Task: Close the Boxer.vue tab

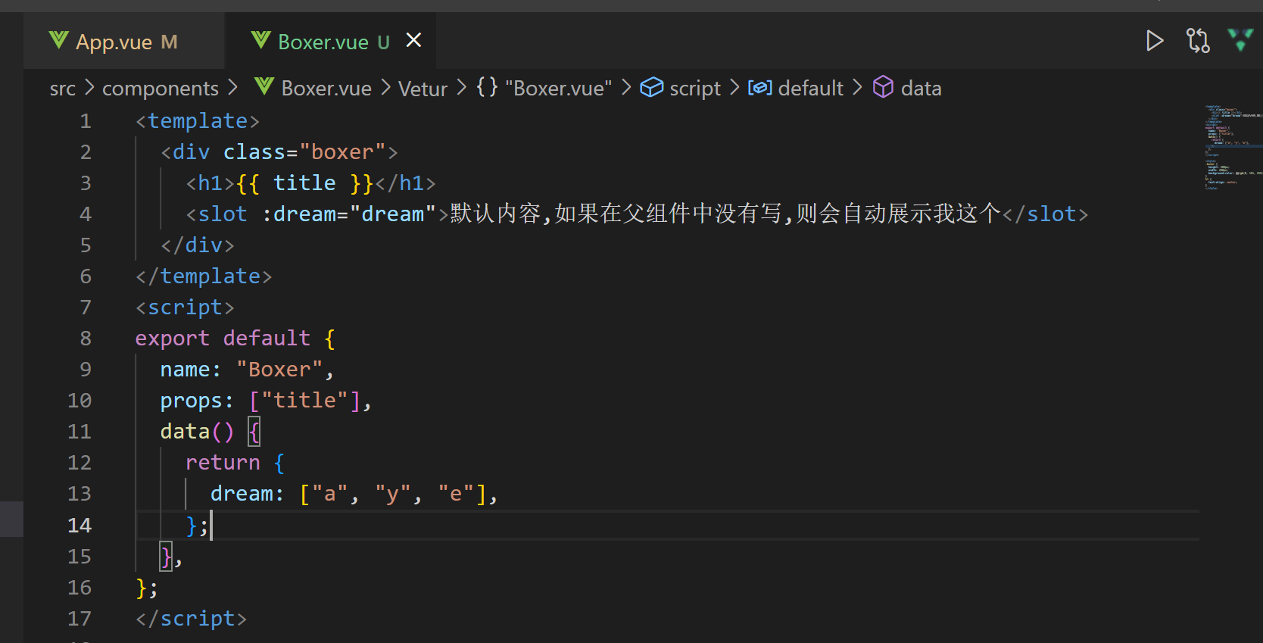Action: tap(413, 40)
